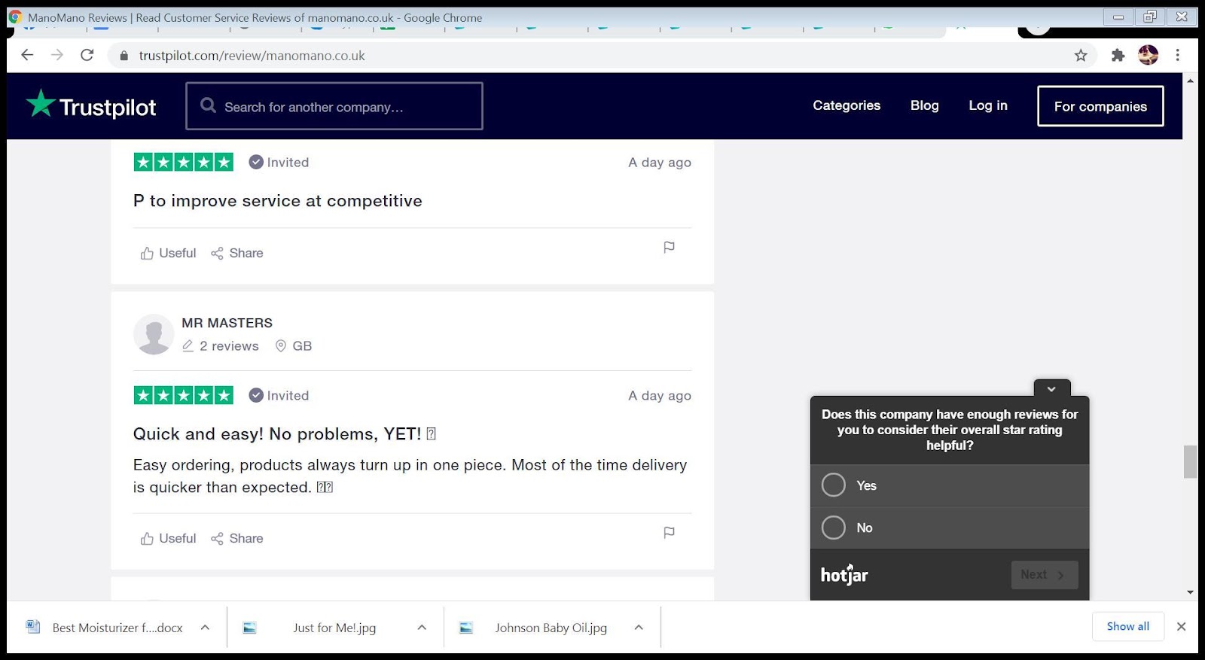The height and width of the screenshot is (660, 1205).
Task: Mark MR MASTERS review as Useful
Action: click(x=168, y=538)
